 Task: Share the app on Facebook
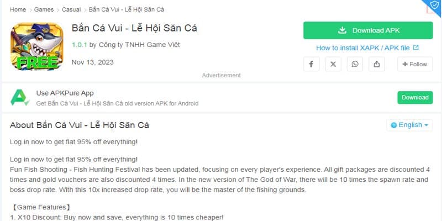click(x=311, y=64)
